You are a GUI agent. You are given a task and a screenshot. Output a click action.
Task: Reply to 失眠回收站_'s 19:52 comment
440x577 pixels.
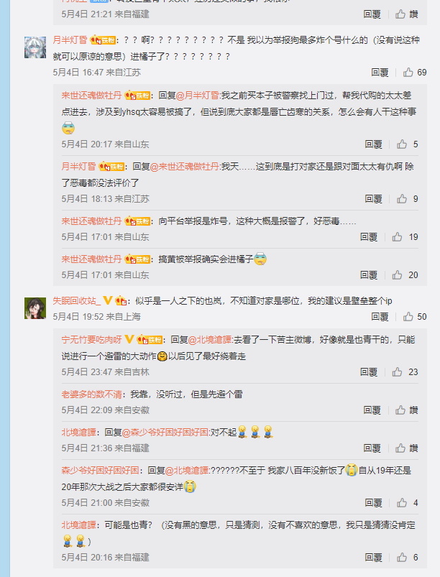click(380, 317)
